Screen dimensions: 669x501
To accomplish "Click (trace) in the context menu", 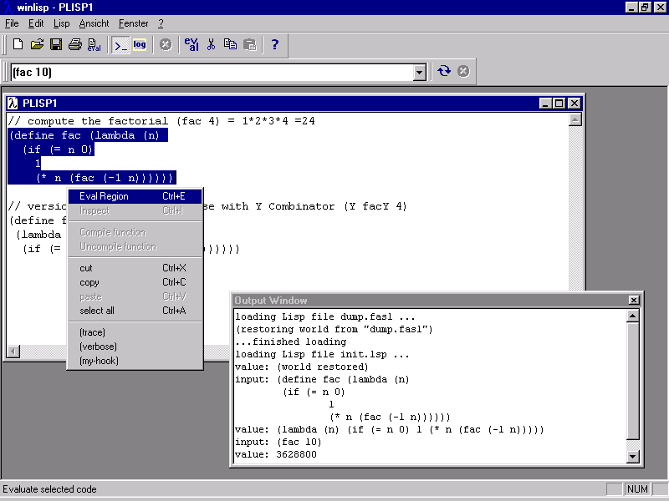I will tap(135, 332).
